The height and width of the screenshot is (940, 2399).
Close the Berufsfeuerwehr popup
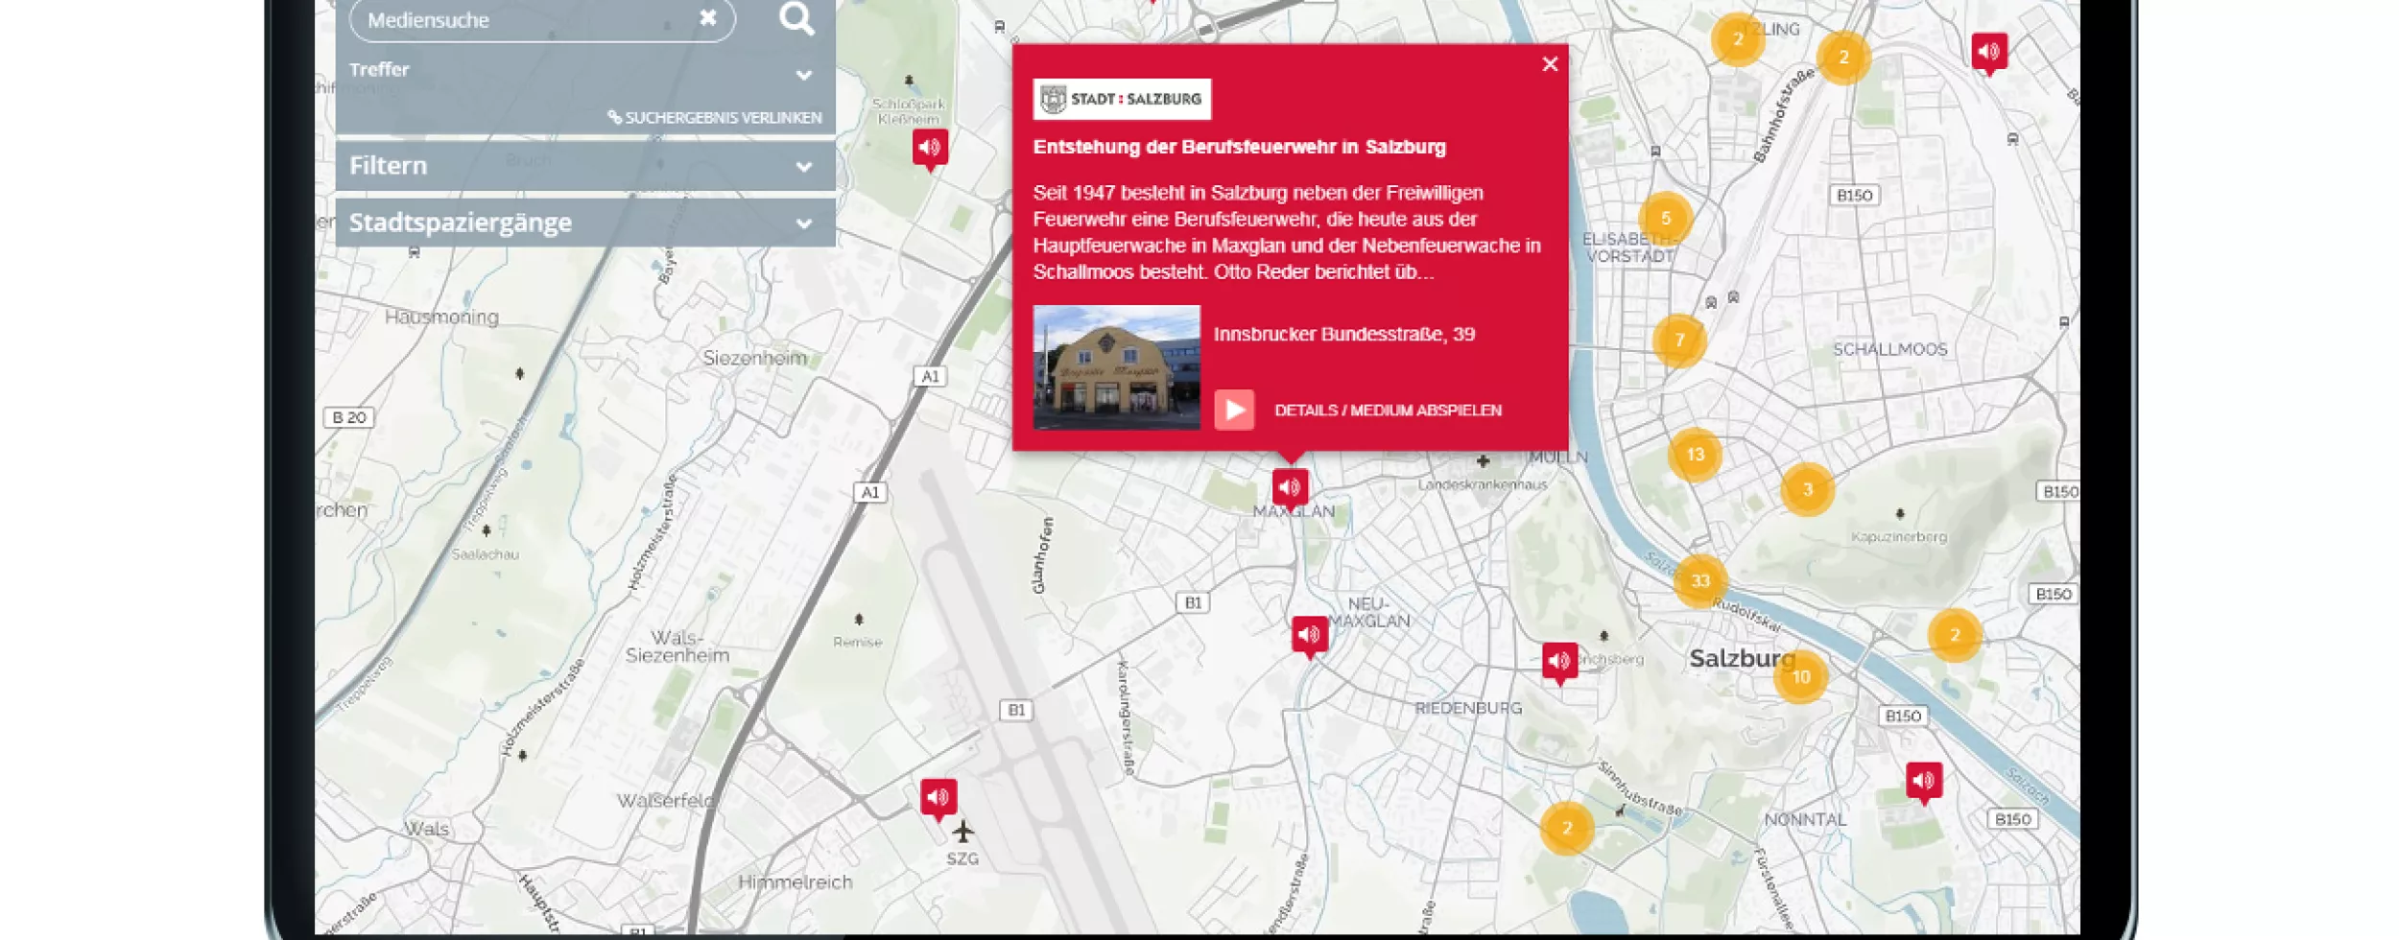pyautogui.click(x=1550, y=63)
